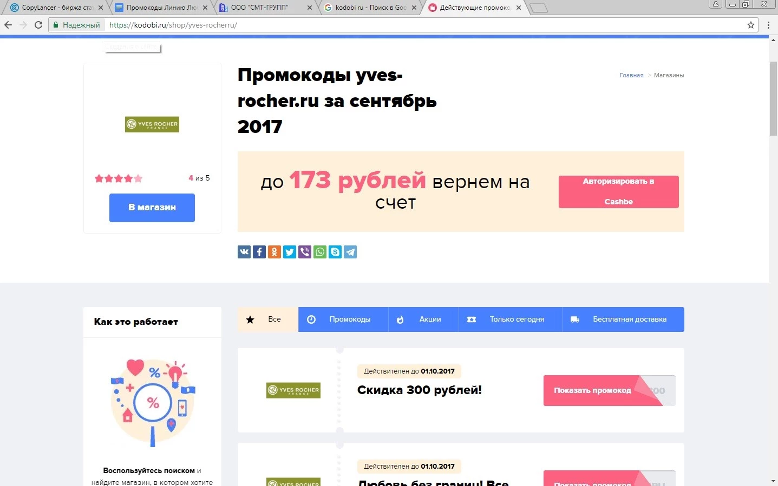Share on Facebook

259,252
